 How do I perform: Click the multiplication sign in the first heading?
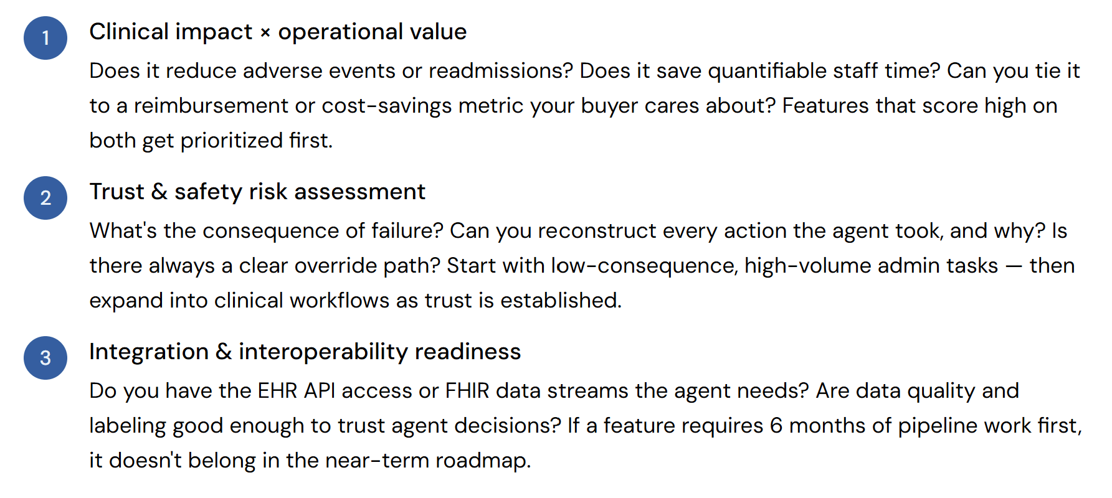265,34
